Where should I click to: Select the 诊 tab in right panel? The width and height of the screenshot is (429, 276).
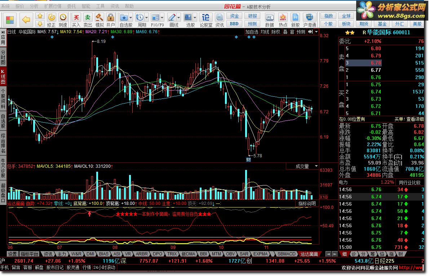(354, 254)
